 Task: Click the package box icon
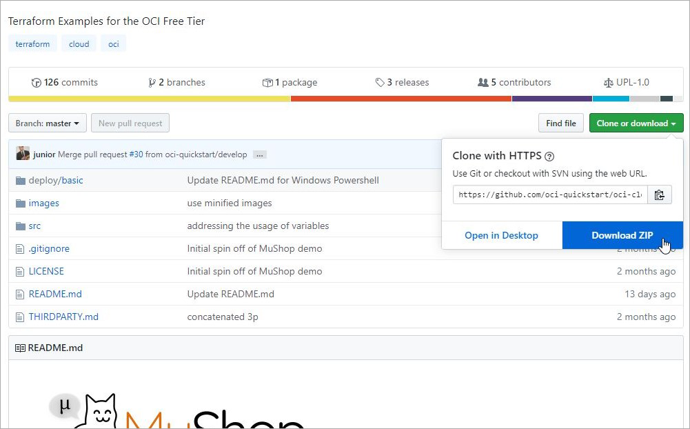click(x=267, y=82)
